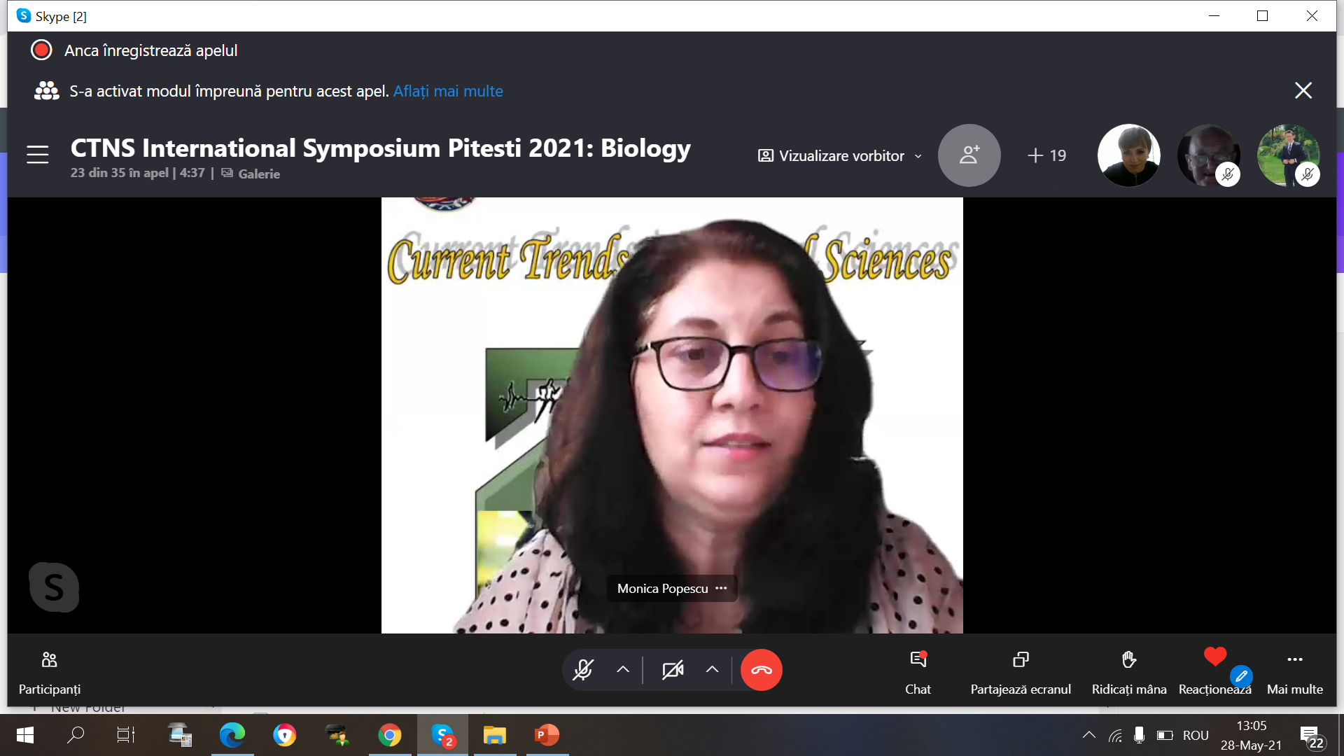Viewport: 1344px width, 756px height.
Task: Open the Vizualizare vorbitor view dropdown
Action: coord(840,156)
